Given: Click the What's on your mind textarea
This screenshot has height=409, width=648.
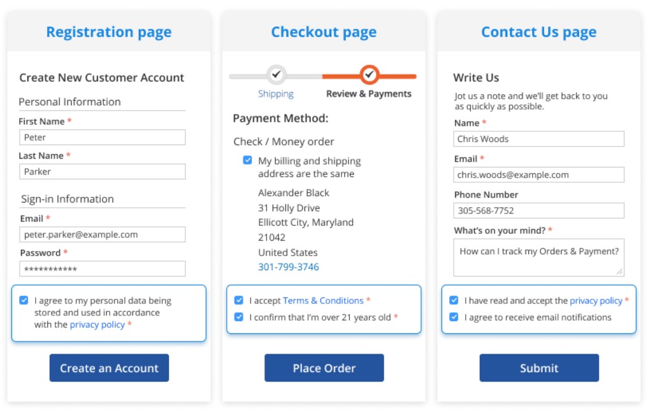Looking at the screenshot, I should coord(538,257).
